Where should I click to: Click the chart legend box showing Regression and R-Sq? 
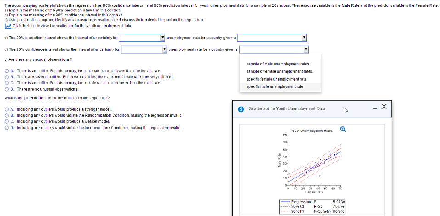[x=312, y=207]
